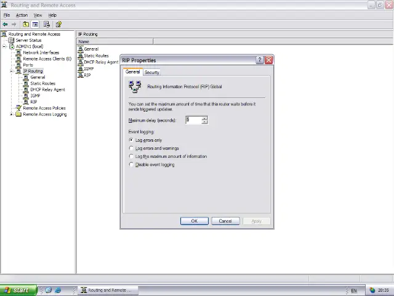Decrease Maximum delay with down arrow
The width and height of the screenshot is (394, 296).
click(x=205, y=122)
